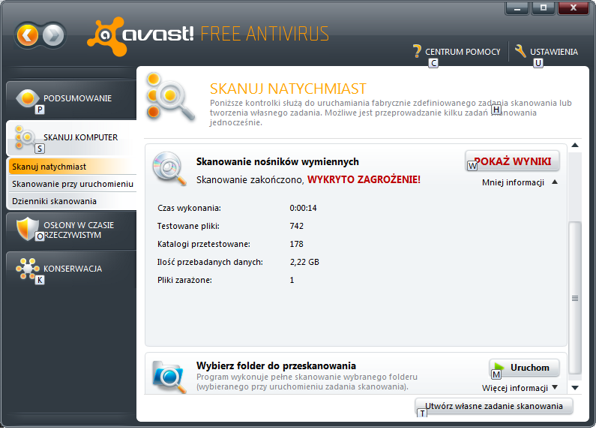Viewport: 596px width, 430px height.
Task: Open Osłony w czasie rzeczywistym section
Action: coord(71,230)
